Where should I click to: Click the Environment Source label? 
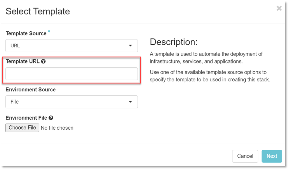coord(31,90)
